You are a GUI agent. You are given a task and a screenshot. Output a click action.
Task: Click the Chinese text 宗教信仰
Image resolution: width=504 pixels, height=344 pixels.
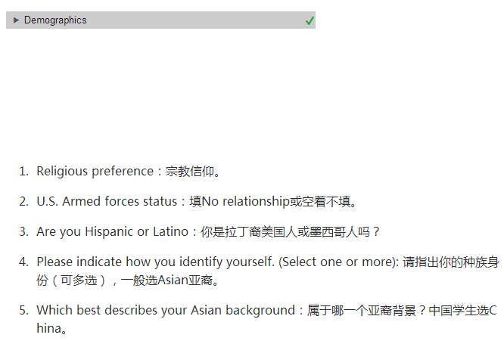[190, 172]
